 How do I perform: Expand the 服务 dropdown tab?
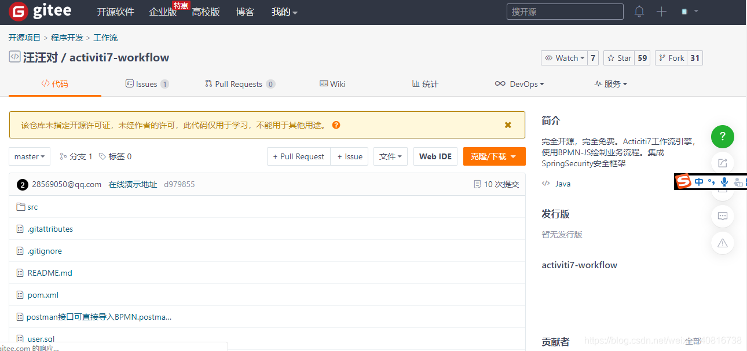pos(611,84)
